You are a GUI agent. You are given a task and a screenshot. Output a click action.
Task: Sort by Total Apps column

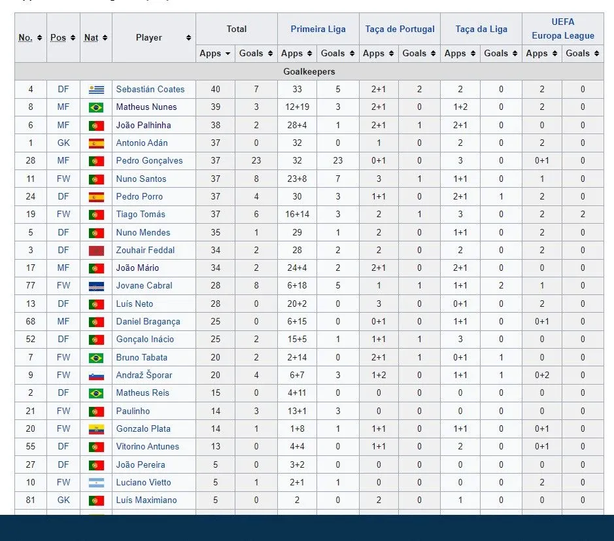[x=215, y=54]
